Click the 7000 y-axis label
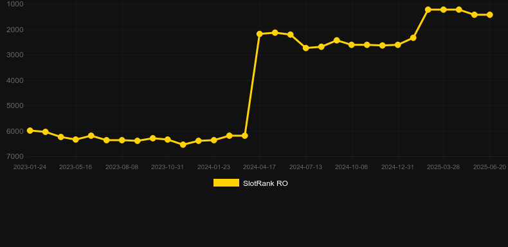This screenshot has width=508, height=247. 15,156
